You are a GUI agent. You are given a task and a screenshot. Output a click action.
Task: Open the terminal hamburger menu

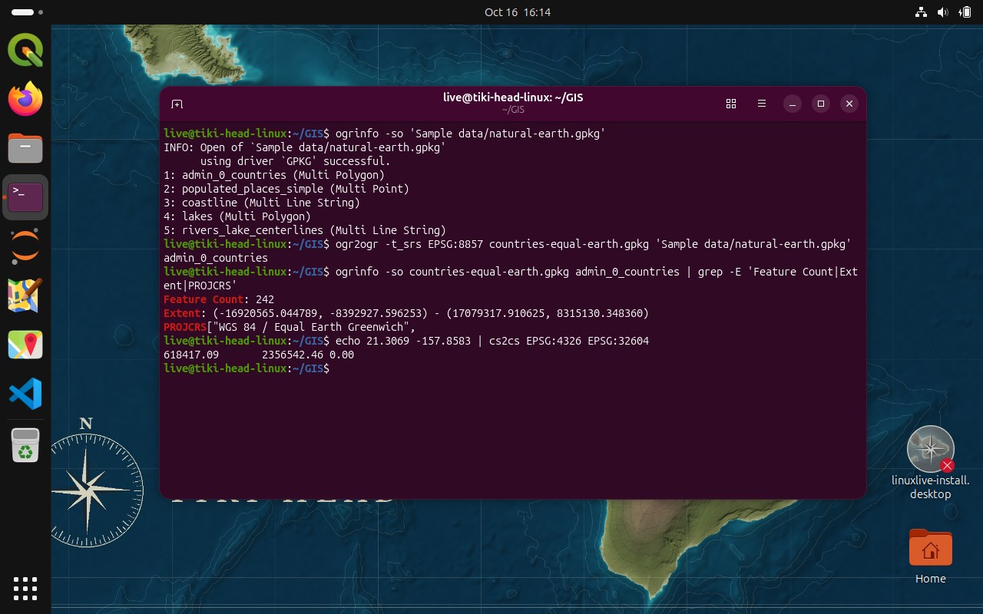point(762,104)
